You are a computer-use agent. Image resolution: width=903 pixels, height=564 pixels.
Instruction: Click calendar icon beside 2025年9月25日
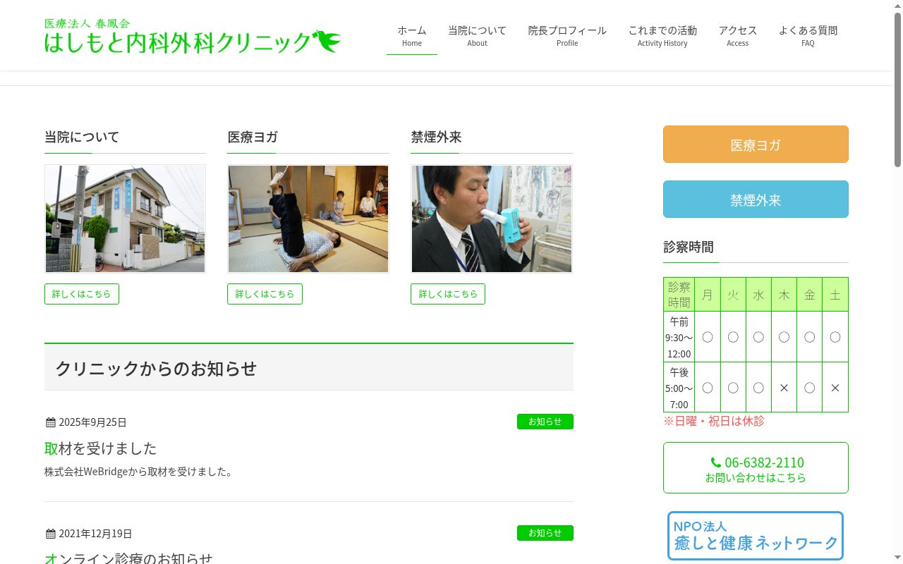50,422
